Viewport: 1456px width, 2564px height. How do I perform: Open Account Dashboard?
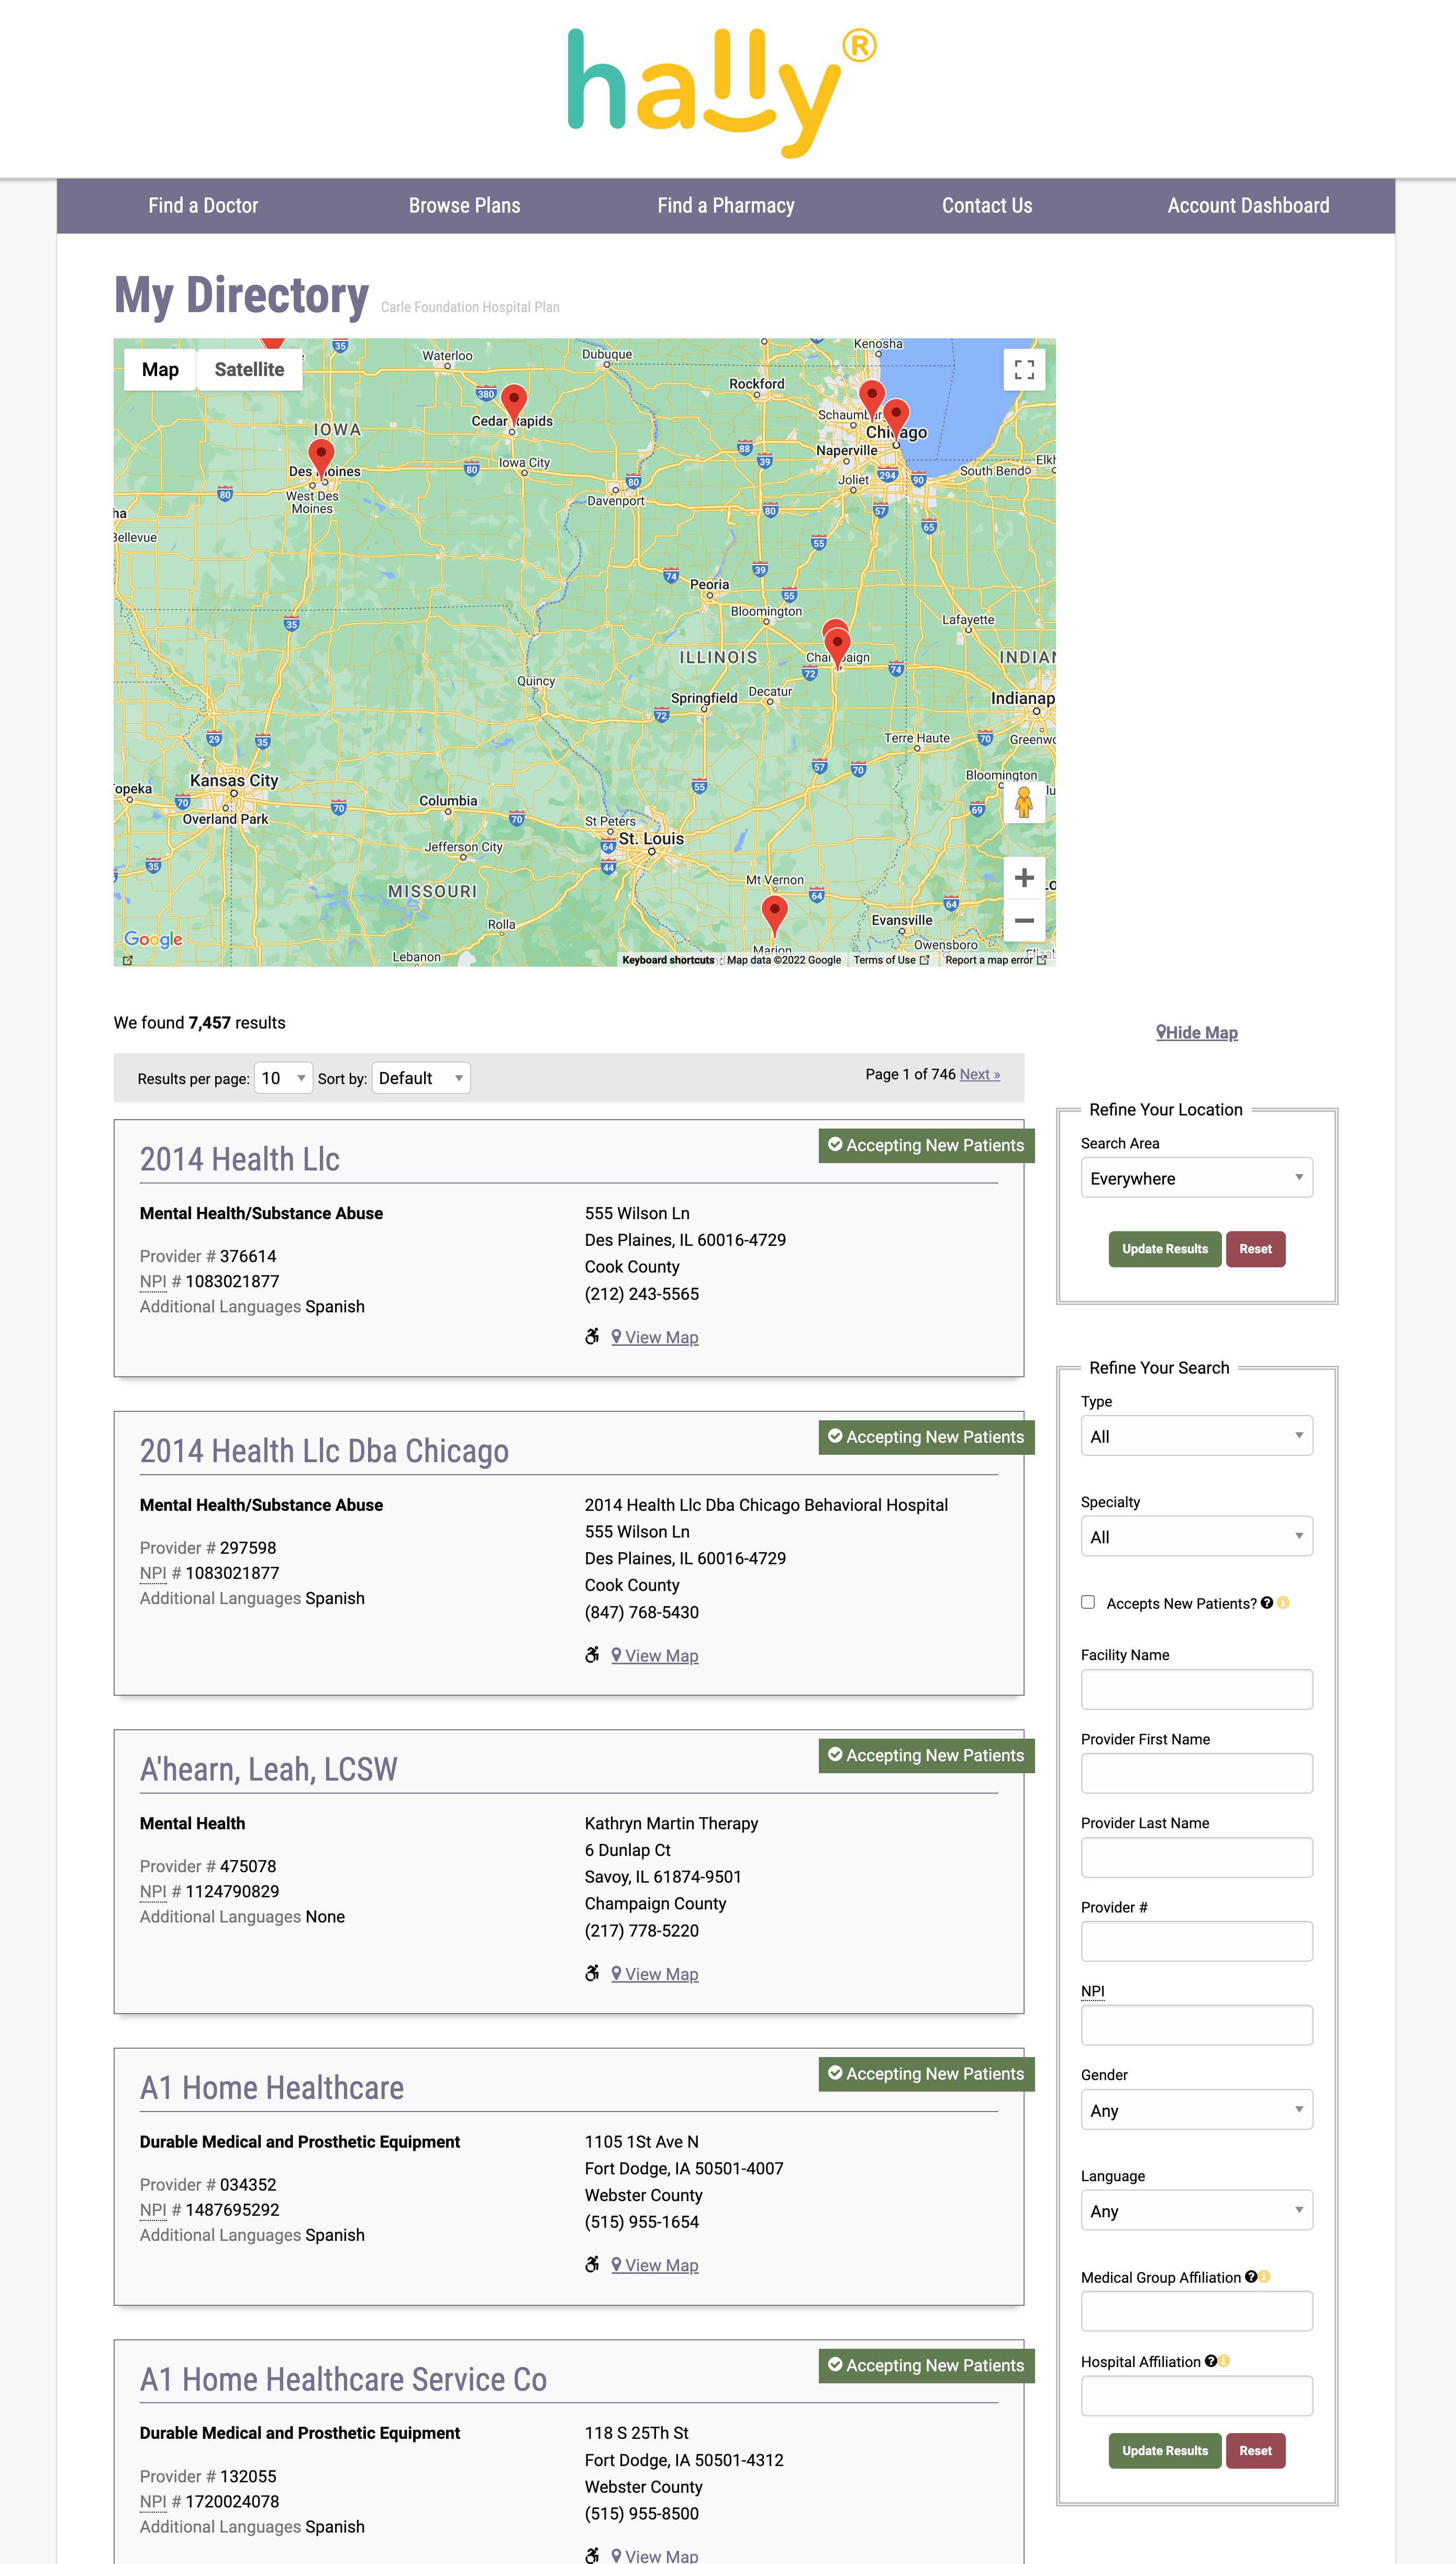tap(1248, 206)
